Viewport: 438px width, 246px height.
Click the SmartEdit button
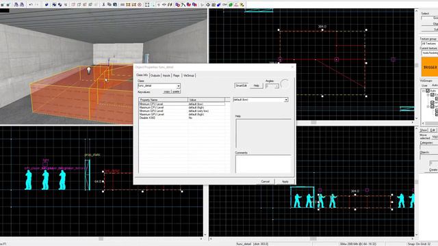(x=241, y=85)
